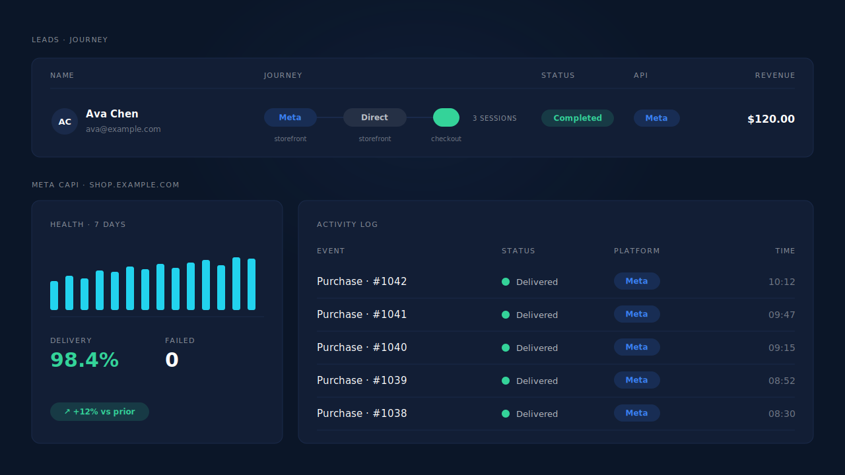Click the 10:12 time cell
Viewport: 845px width, 475px height.
pyautogui.click(x=782, y=282)
